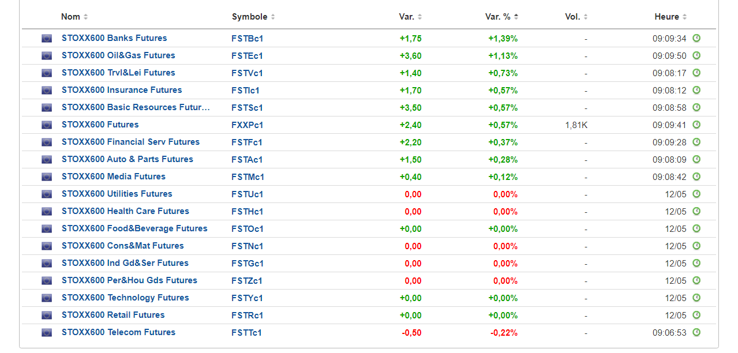The image size is (738, 353).
Task: Click the flag icon beside STOXX600 Banks Futures
Action: pyautogui.click(x=47, y=39)
